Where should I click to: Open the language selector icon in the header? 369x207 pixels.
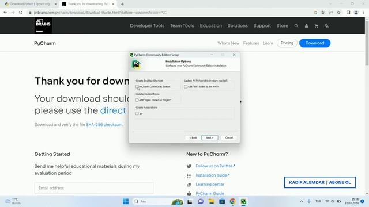[327, 26]
